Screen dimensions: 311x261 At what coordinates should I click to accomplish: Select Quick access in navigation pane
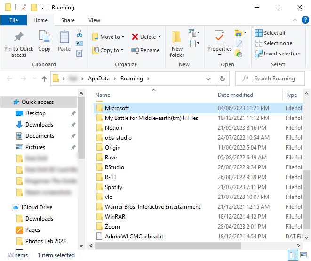click(x=39, y=102)
